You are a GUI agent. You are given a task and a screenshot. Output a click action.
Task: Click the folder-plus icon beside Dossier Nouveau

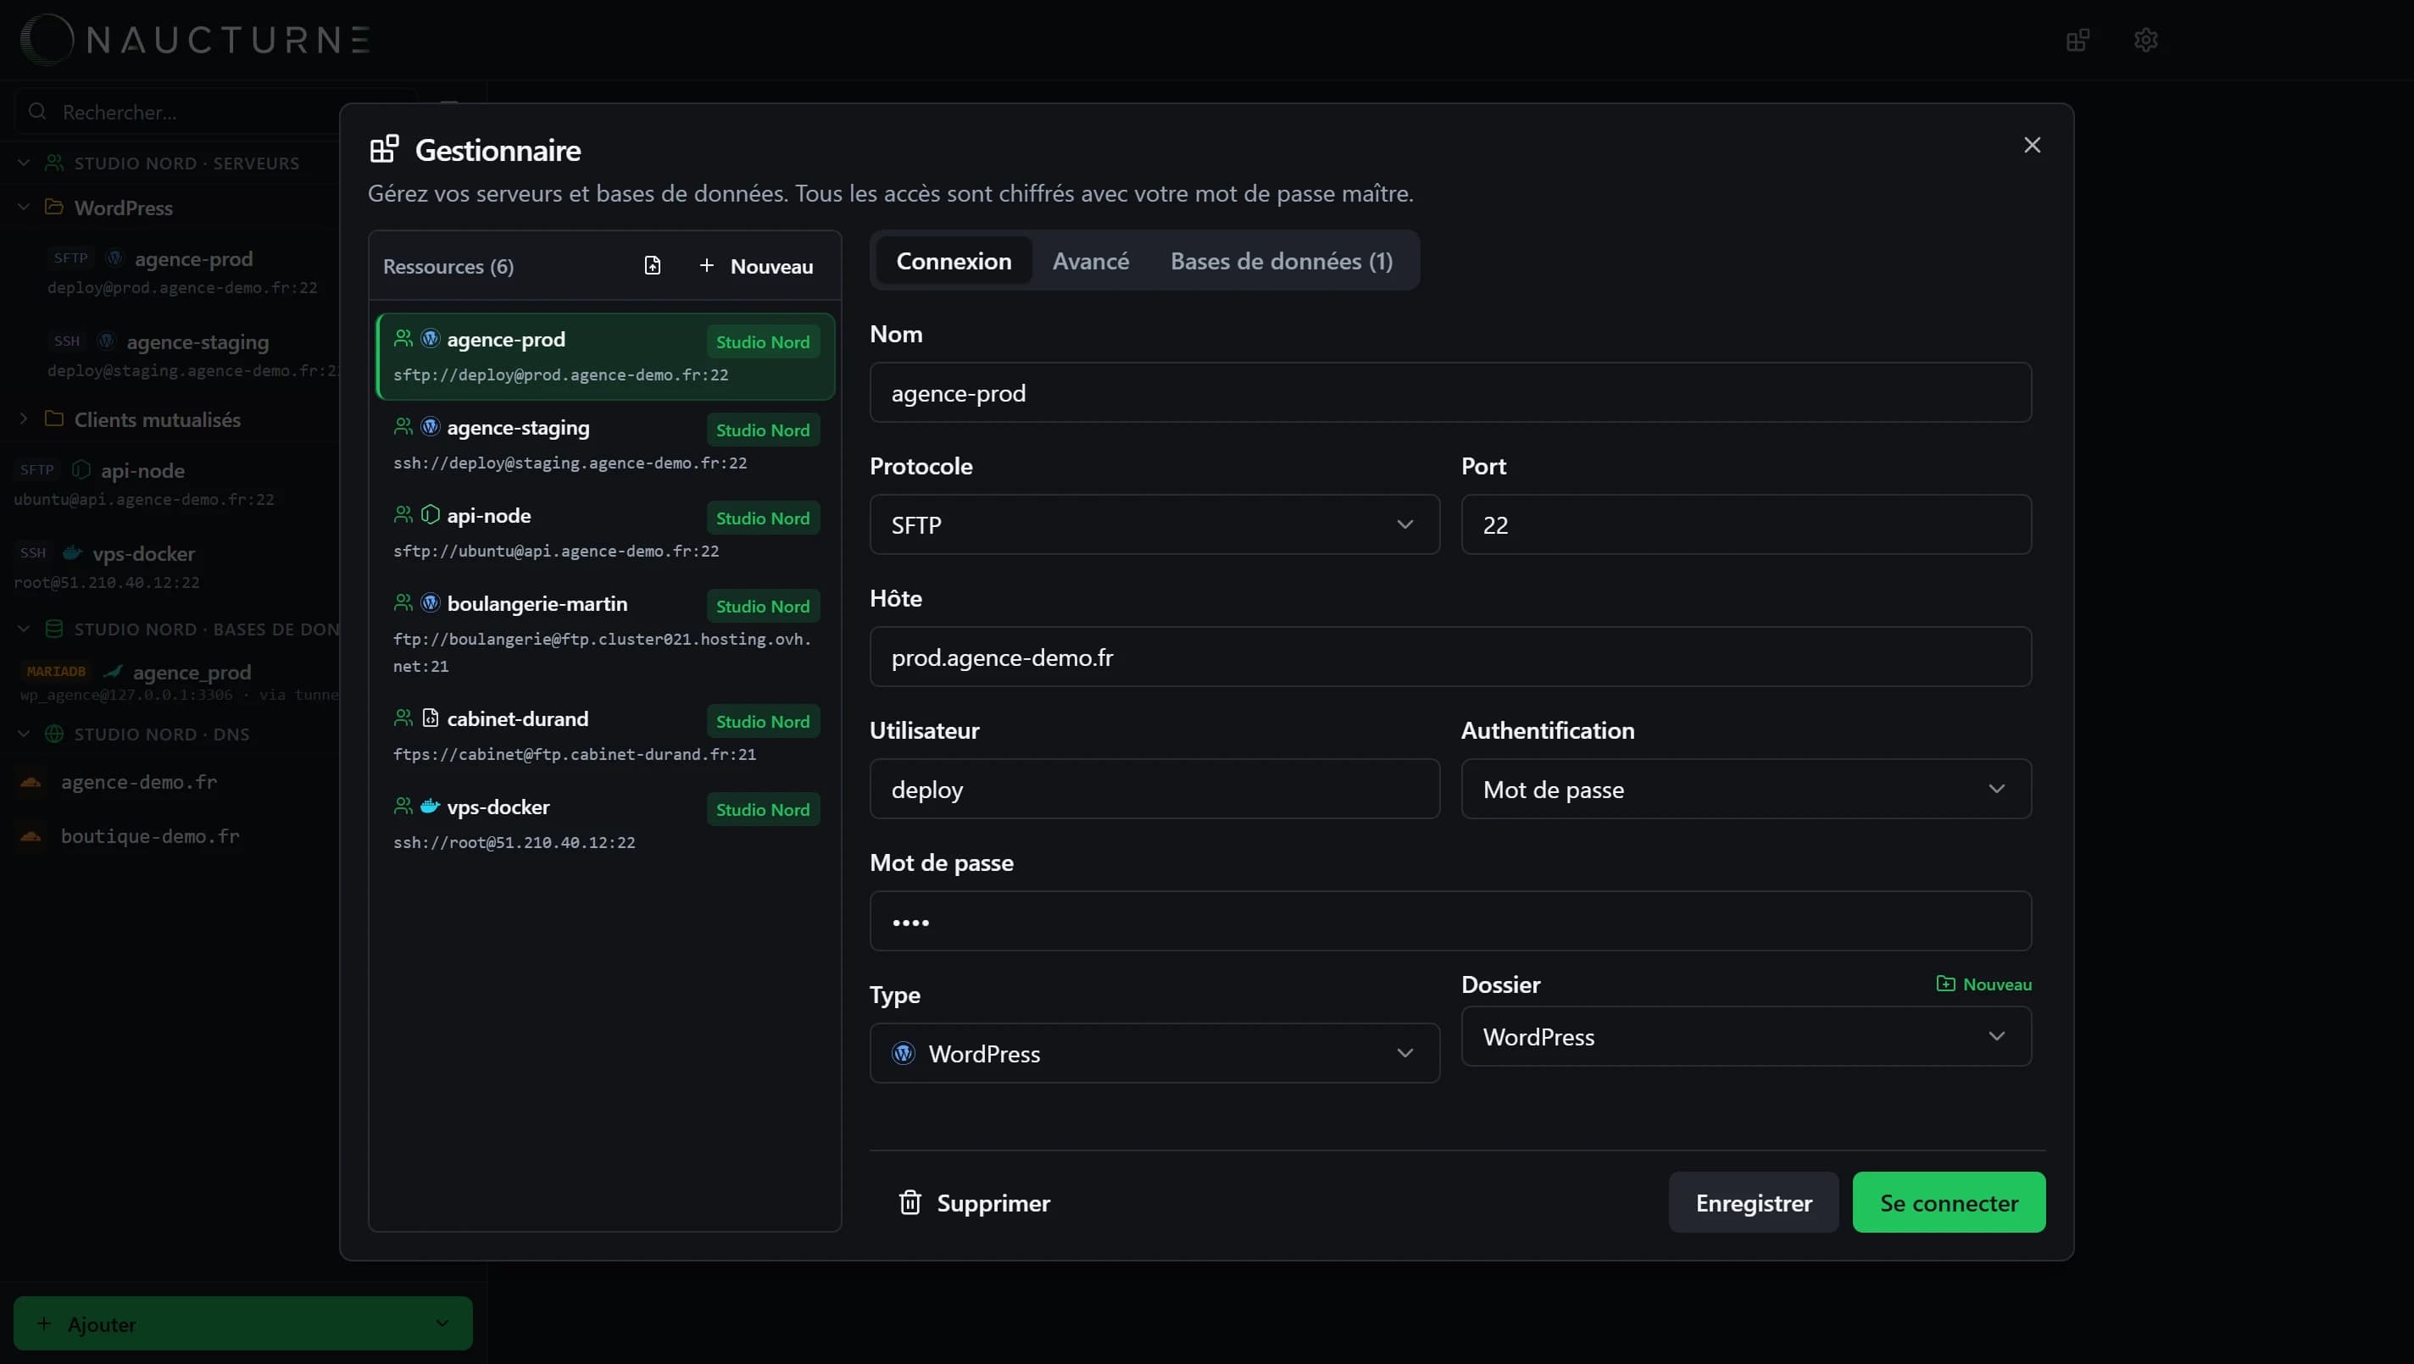tap(1945, 984)
